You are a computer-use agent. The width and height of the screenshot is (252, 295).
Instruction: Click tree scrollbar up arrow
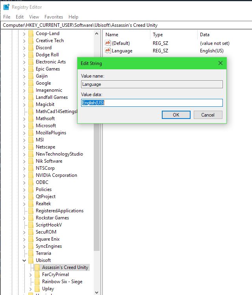coord(96,34)
